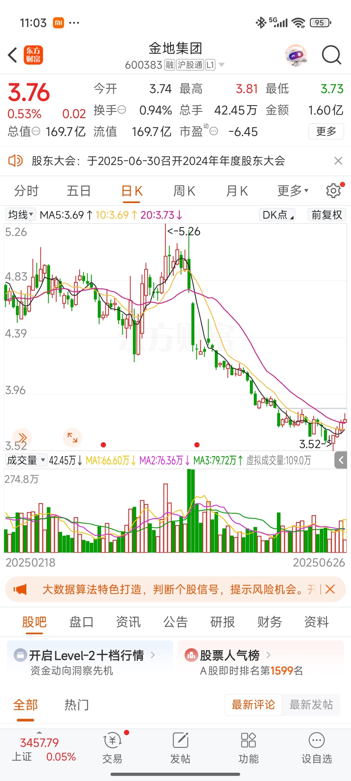
Task: Tap the info icon next to 市盈
Action: point(214,131)
